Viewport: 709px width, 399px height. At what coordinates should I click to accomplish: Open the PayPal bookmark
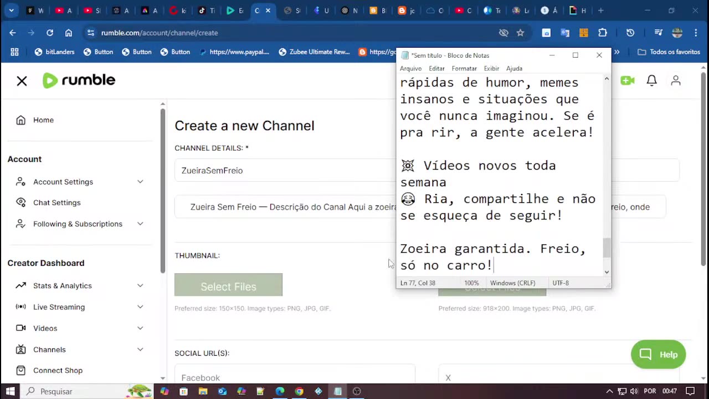pyautogui.click(x=234, y=52)
